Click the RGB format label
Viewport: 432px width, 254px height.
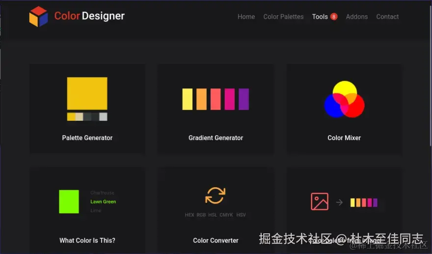click(201, 215)
